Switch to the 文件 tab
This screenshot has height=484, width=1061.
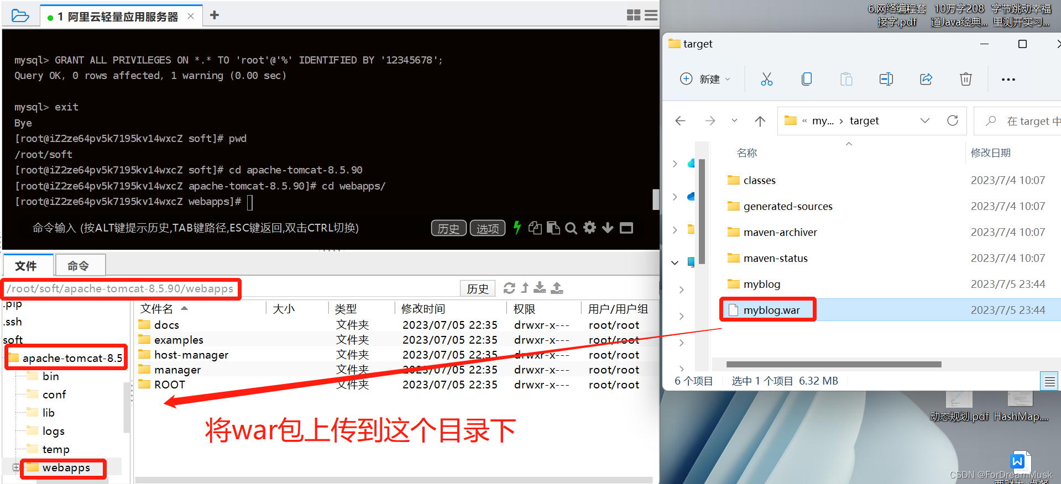27,266
